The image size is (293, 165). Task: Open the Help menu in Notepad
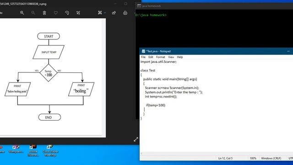[180, 57]
